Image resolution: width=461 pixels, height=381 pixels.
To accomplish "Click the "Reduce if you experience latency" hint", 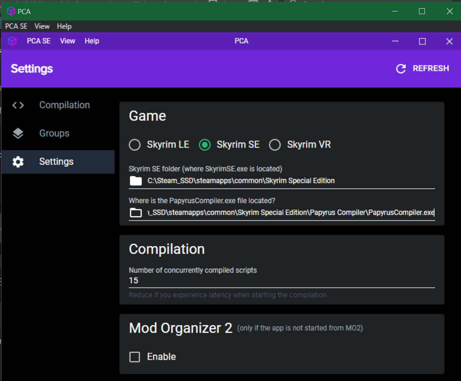I will 228,295.
